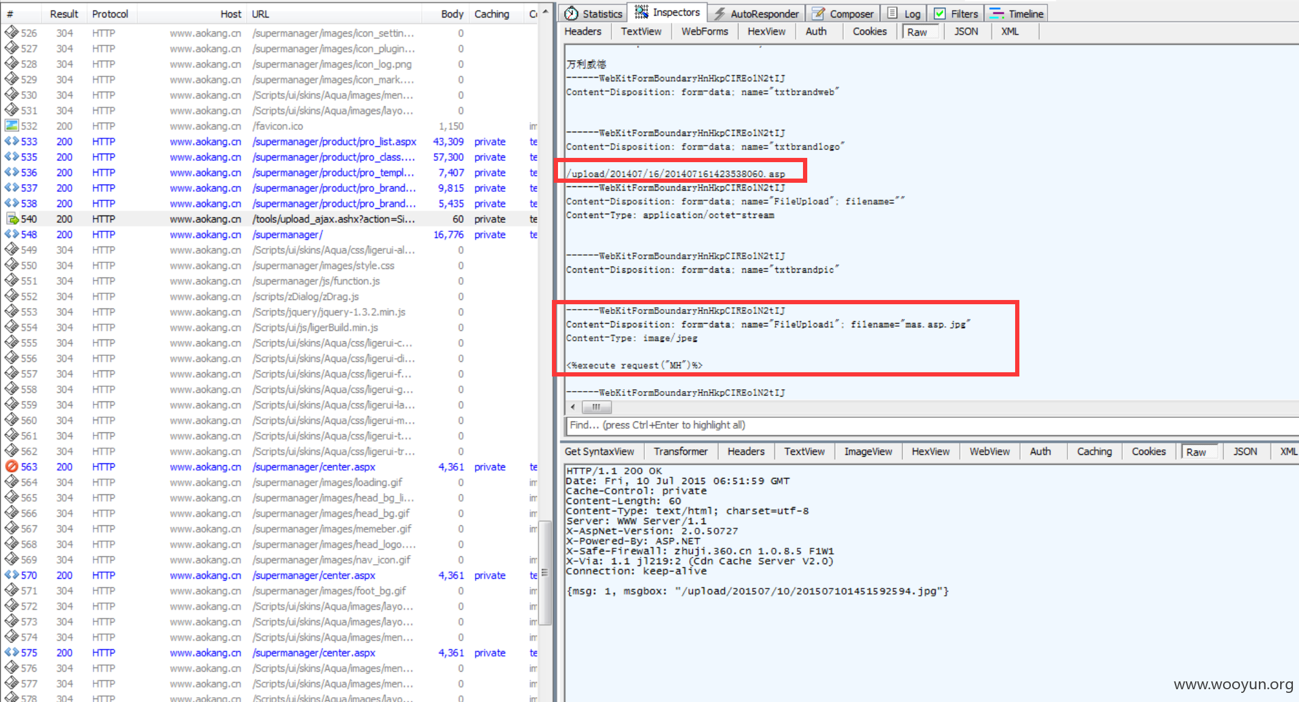Open response ImageView tab

(x=868, y=451)
